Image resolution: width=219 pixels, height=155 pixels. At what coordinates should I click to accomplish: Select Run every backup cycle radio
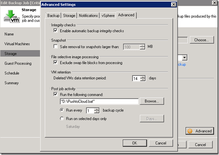point(62,110)
